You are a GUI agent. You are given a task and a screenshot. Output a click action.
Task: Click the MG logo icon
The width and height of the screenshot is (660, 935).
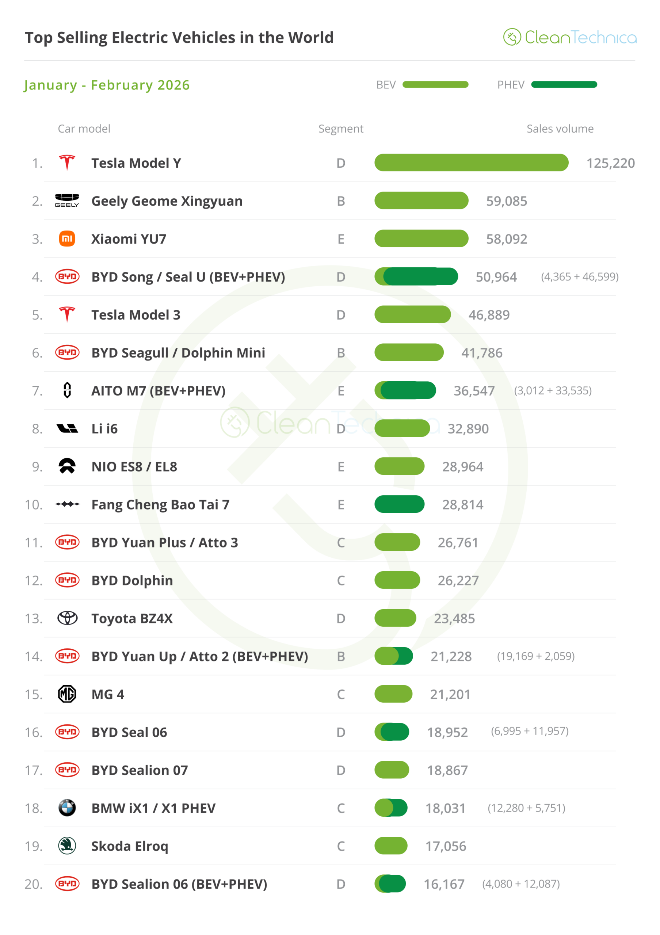point(67,694)
